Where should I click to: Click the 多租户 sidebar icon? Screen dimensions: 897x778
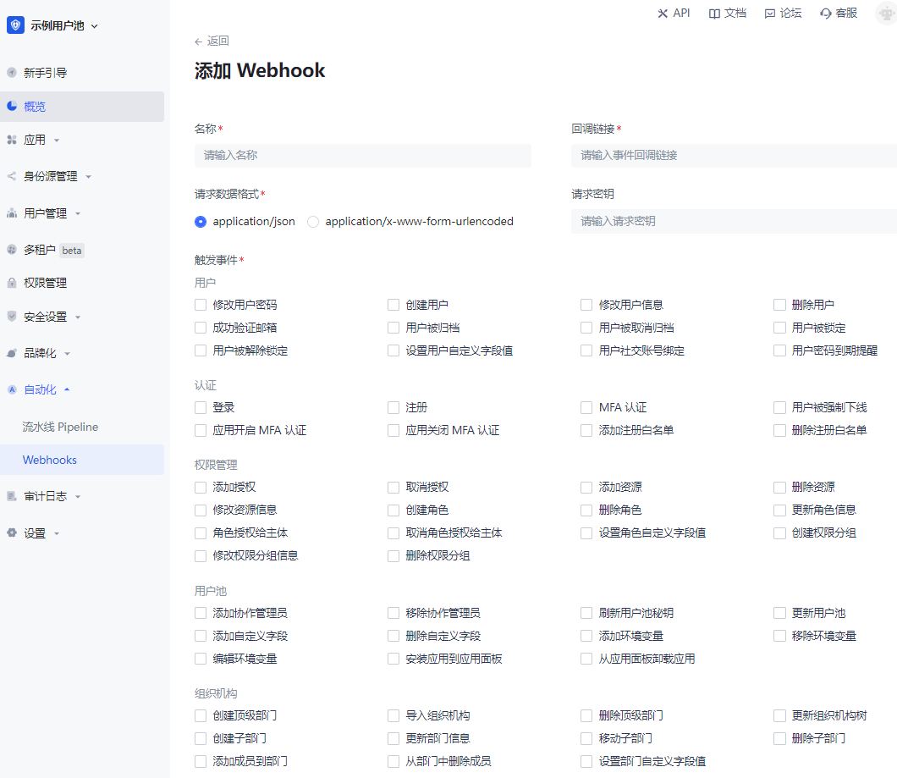click(12, 250)
